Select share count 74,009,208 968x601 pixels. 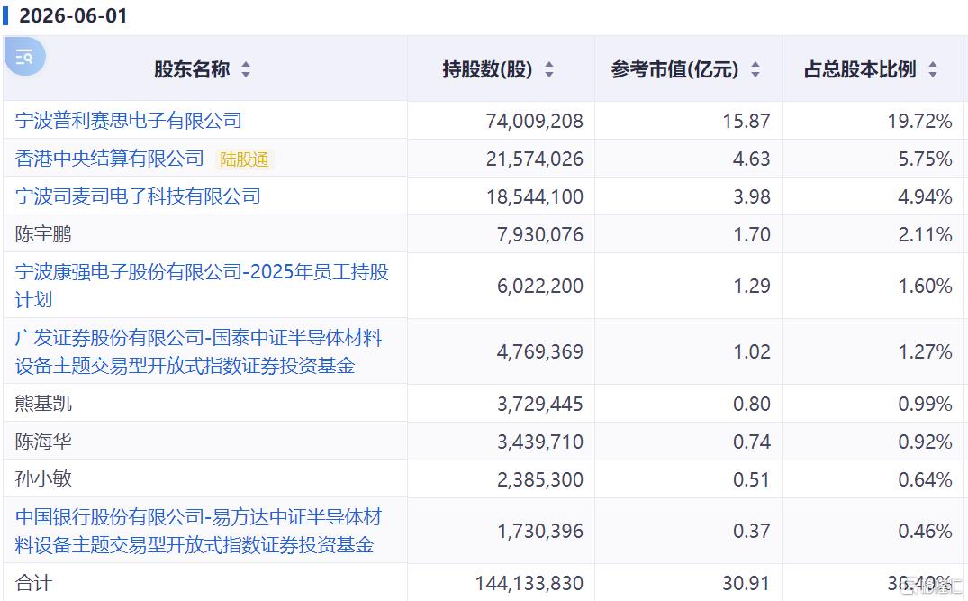(535, 121)
